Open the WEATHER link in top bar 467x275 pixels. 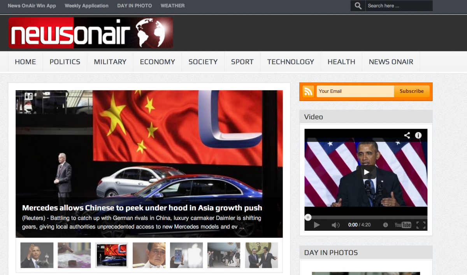point(172,6)
